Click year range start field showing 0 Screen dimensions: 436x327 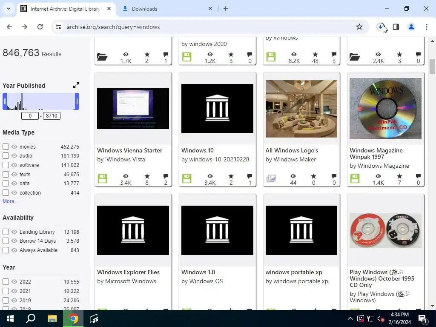(30, 116)
